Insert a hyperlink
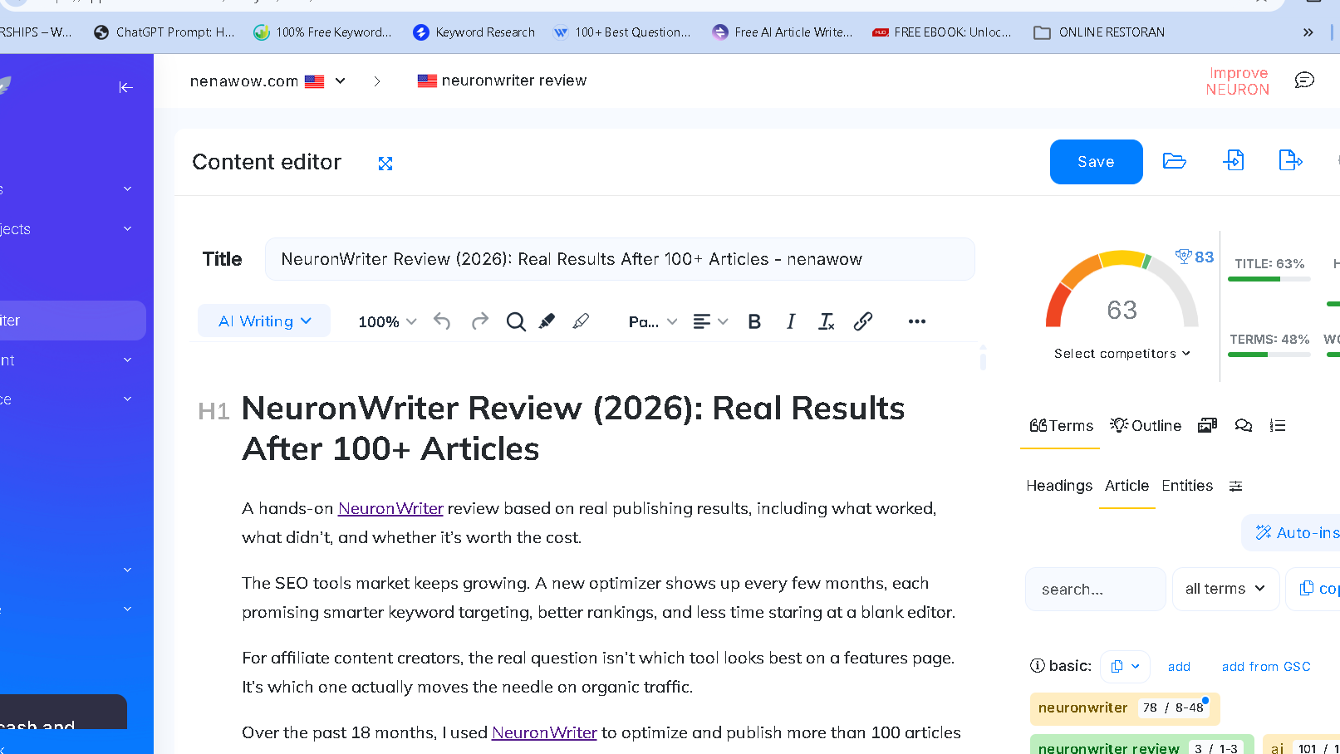The image size is (1340, 754). click(x=863, y=321)
